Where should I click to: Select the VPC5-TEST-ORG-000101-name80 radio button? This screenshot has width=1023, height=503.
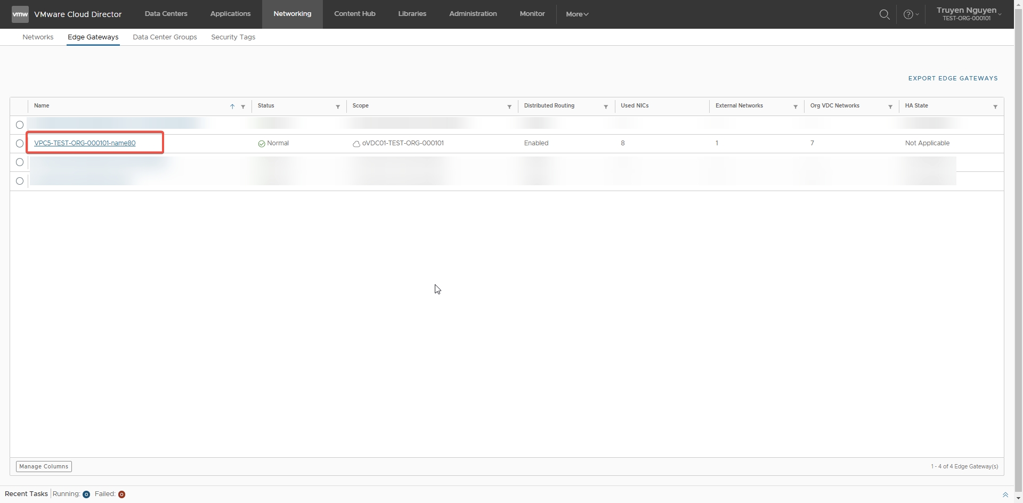[x=20, y=144]
